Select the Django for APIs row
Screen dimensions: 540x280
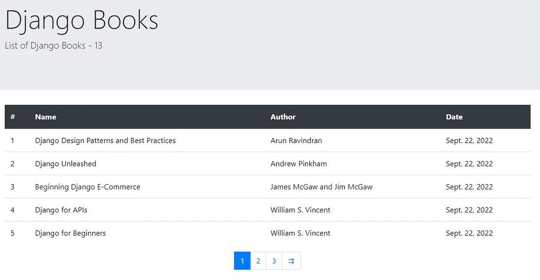[x=268, y=210]
